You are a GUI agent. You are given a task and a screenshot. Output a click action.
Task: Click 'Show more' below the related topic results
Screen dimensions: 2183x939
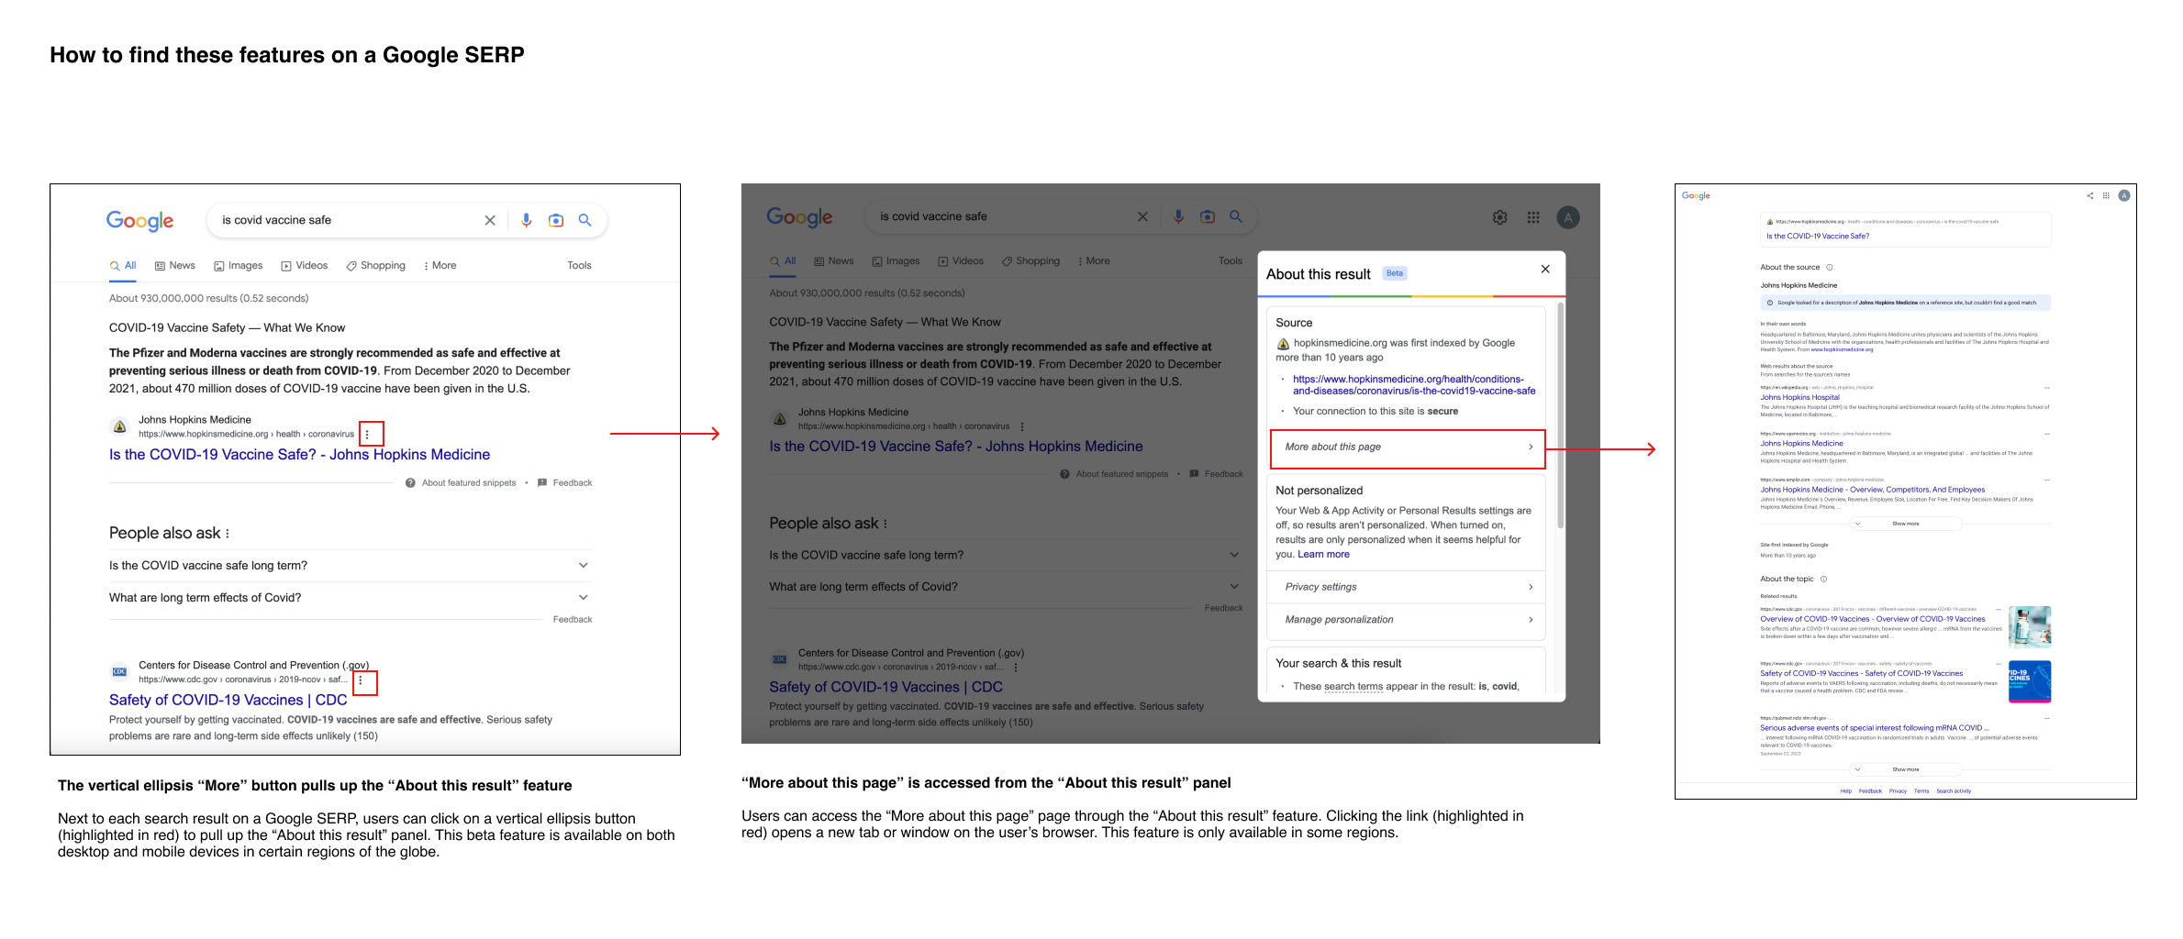1906,770
